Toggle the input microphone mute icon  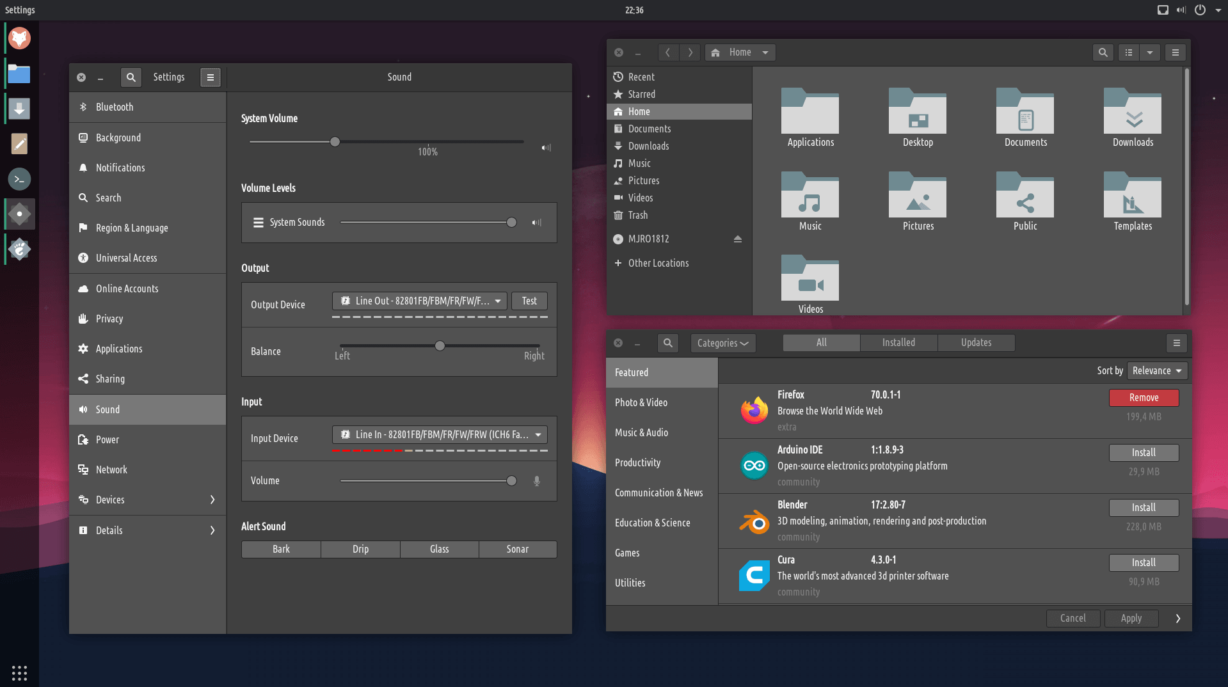(536, 481)
